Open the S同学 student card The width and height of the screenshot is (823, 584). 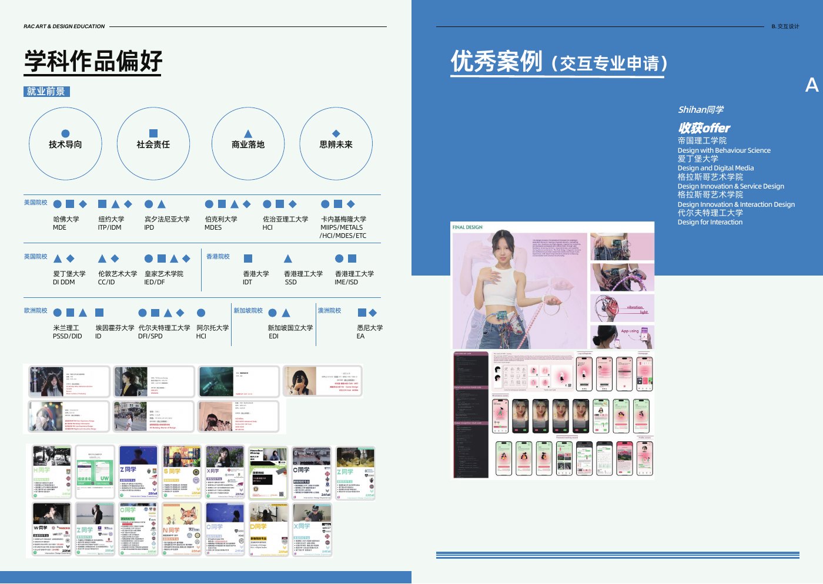(x=182, y=472)
